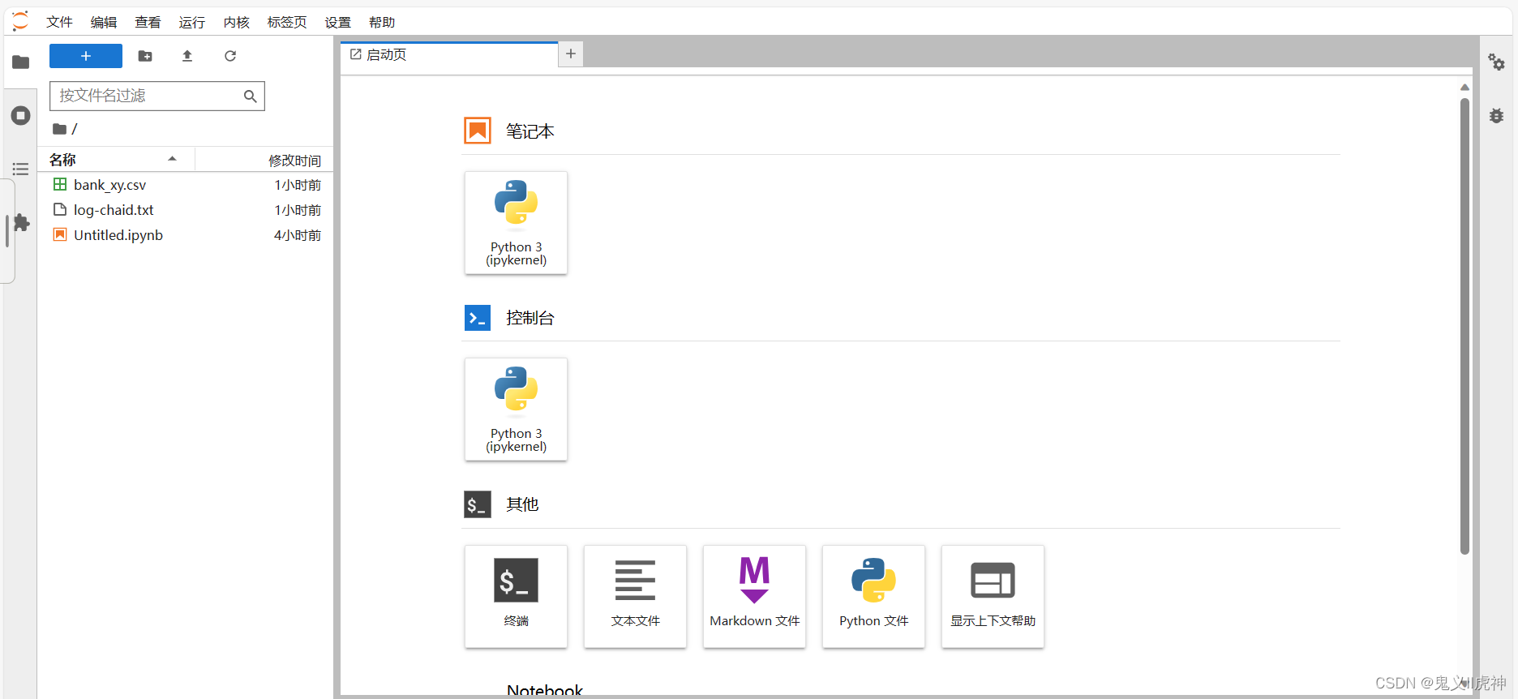Click the filter search magnifier icon
This screenshot has height=699, width=1518.
251,96
